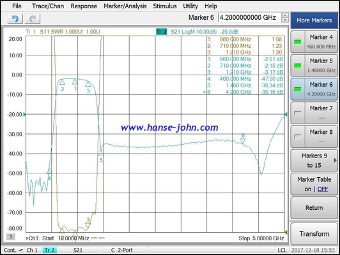Click the S21 LogM scale label
Viewport: 340px width, 255px height.
[205, 32]
